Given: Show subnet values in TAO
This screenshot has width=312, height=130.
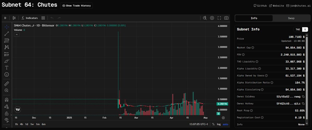Looking at the screenshot, I should click(298, 29).
